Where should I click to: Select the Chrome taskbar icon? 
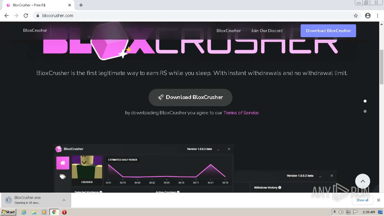[x=54, y=212]
